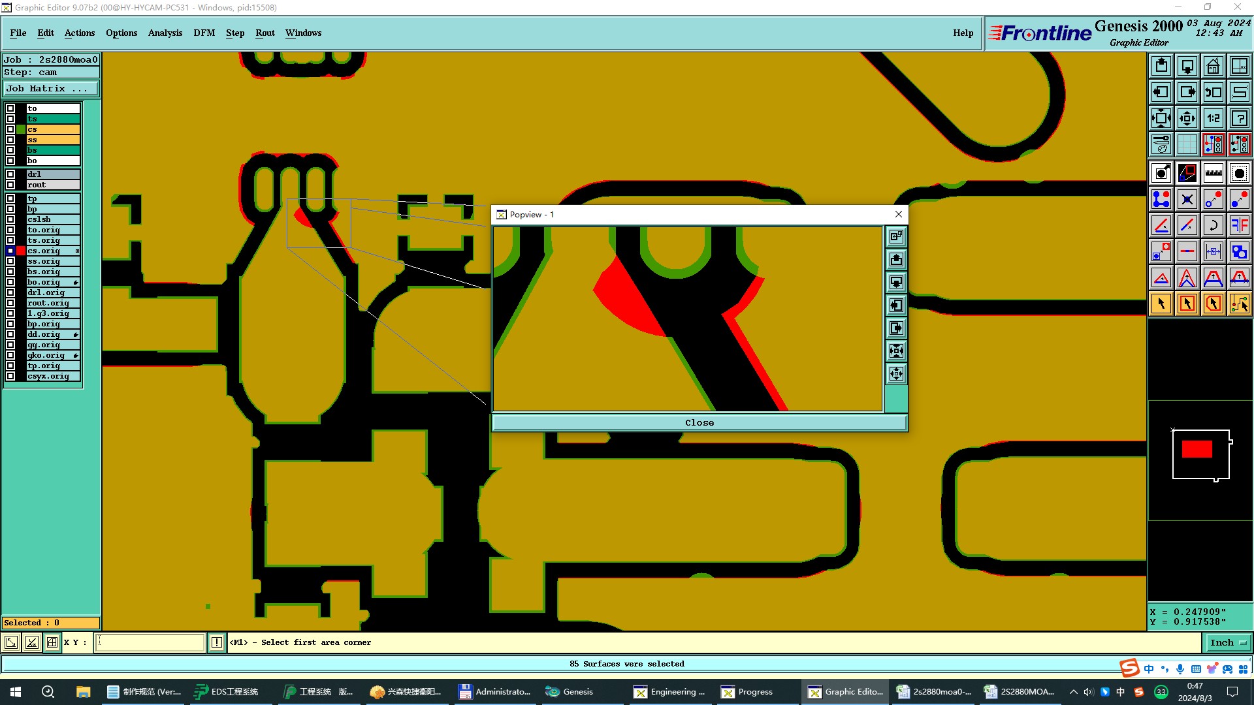The width and height of the screenshot is (1254, 705).
Task: Toggle checkbox for the ss.orig layer
Action: tap(10, 261)
